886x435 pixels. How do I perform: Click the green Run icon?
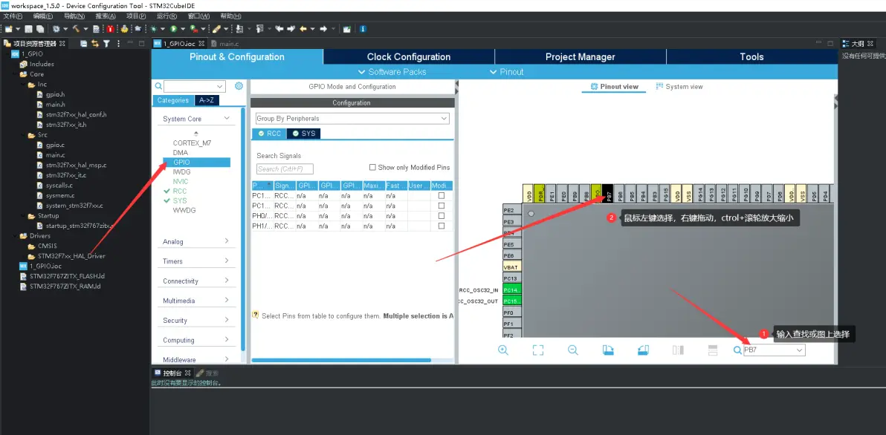point(173,29)
